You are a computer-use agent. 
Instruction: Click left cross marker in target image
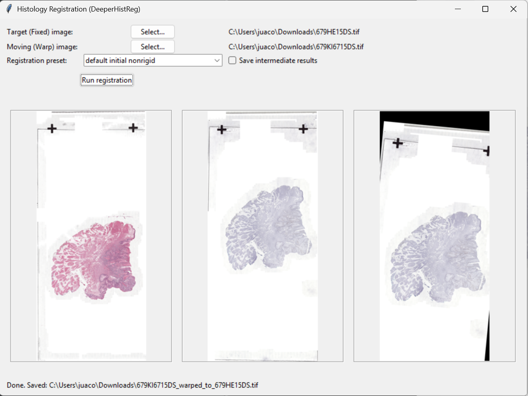pos(52,128)
